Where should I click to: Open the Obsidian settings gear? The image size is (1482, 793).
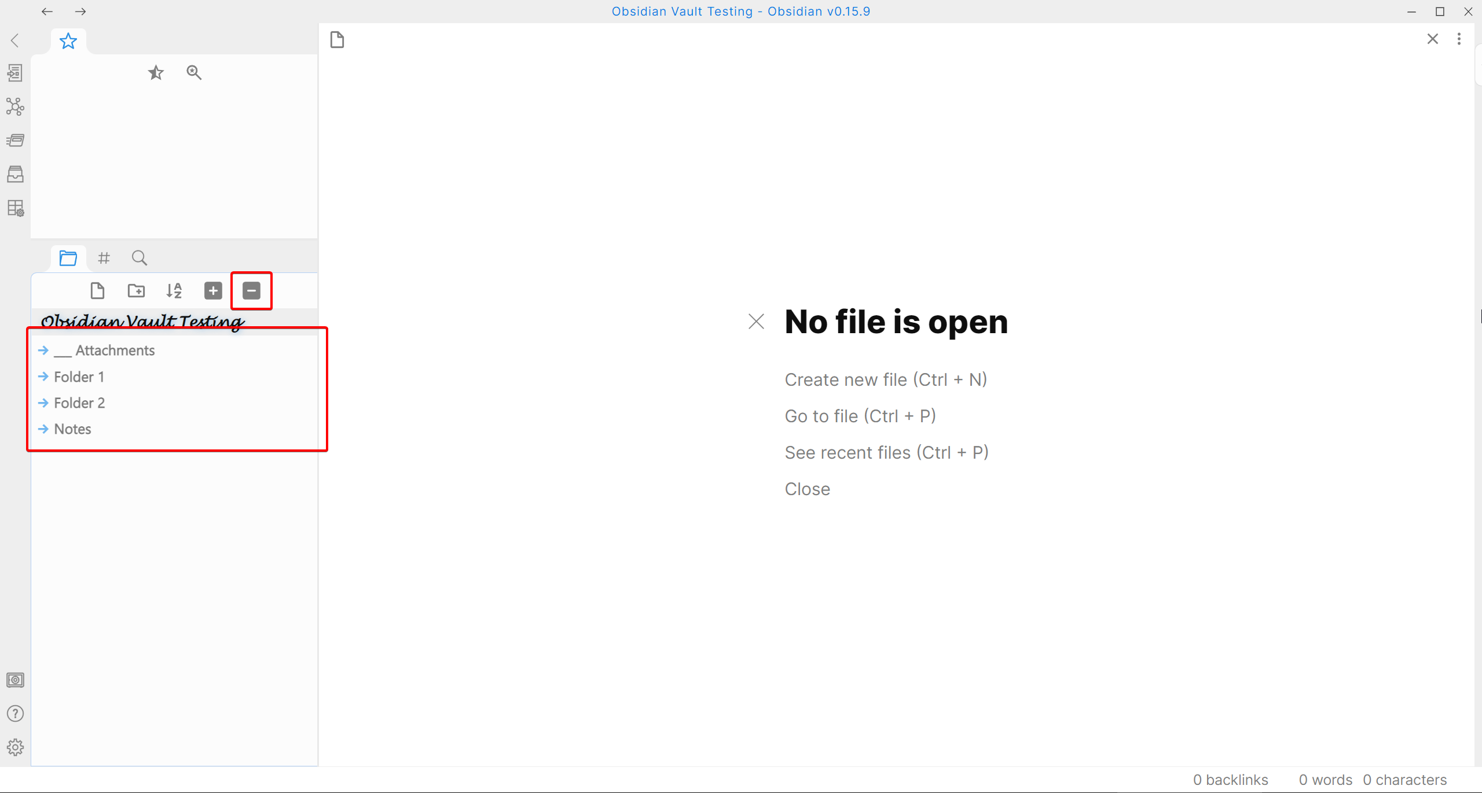pos(15,747)
